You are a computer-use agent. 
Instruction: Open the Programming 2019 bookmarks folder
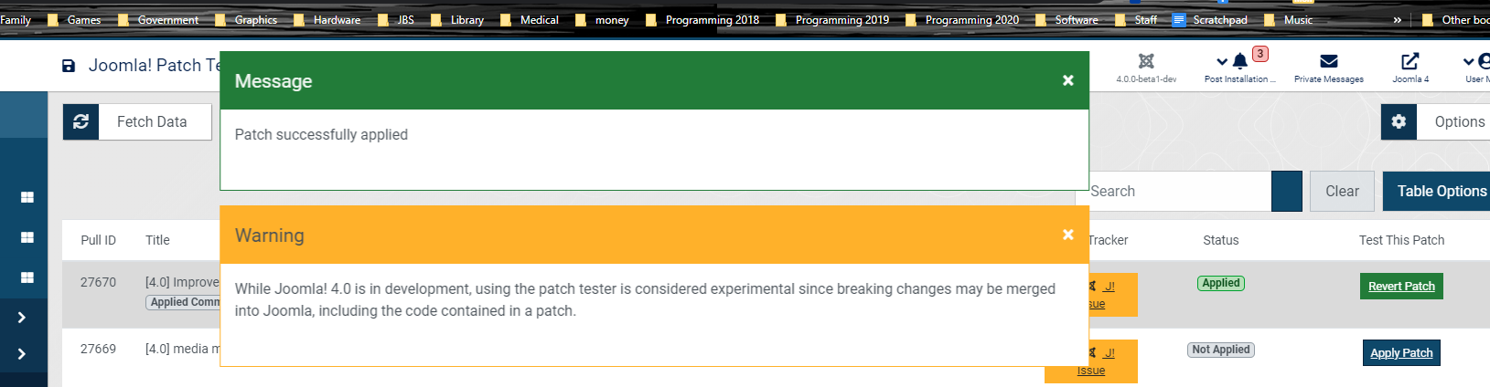tap(831, 19)
